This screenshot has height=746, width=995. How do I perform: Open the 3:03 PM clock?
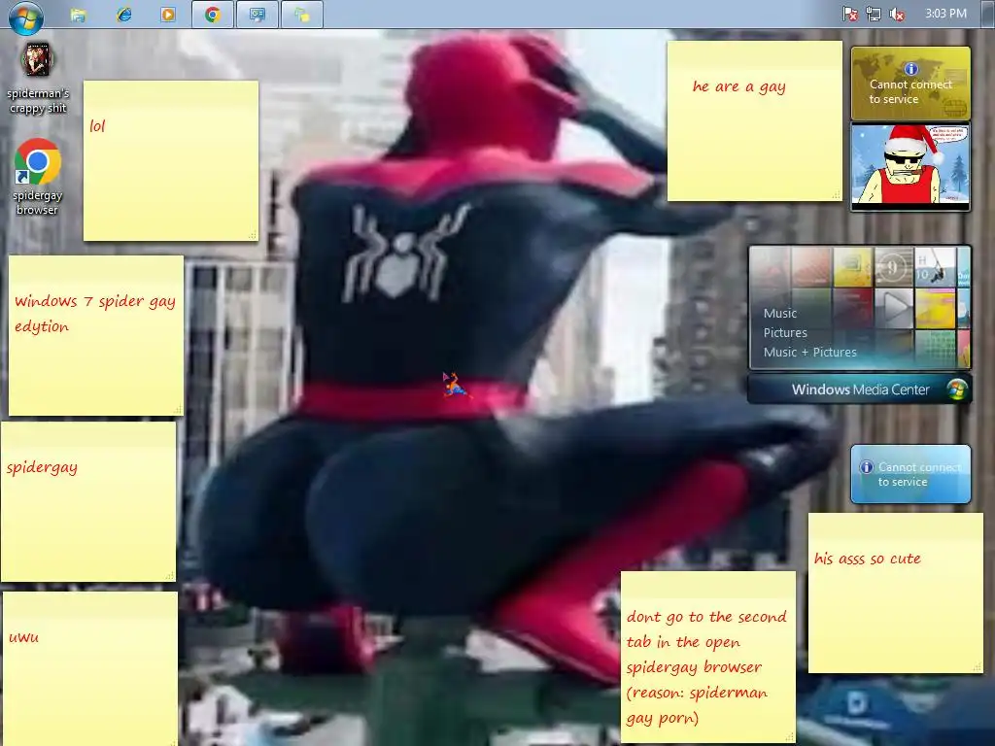(x=945, y=14)
